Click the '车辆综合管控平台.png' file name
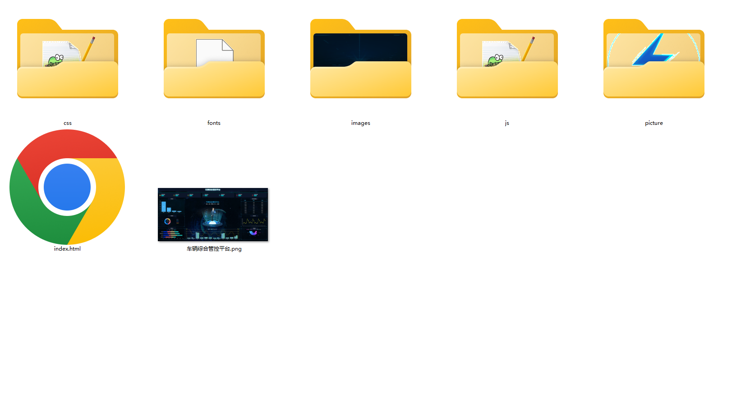This screenshot has width=741, height=394. click(x=214, y=249)
